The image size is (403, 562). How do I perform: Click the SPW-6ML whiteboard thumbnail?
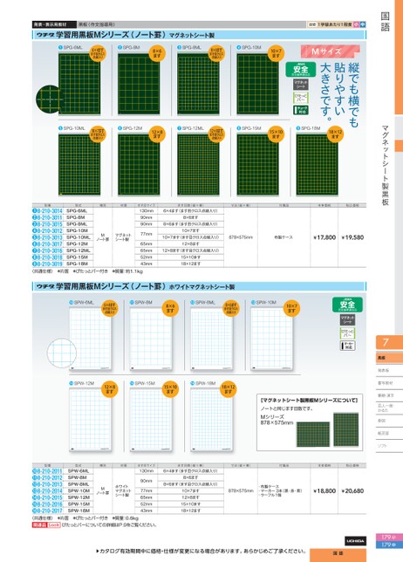[90, 339]
